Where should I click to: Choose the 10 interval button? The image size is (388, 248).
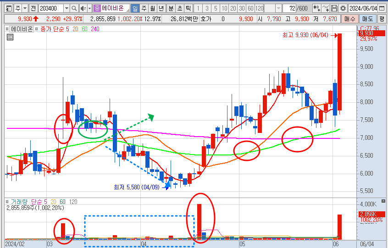tap(224, 8)
